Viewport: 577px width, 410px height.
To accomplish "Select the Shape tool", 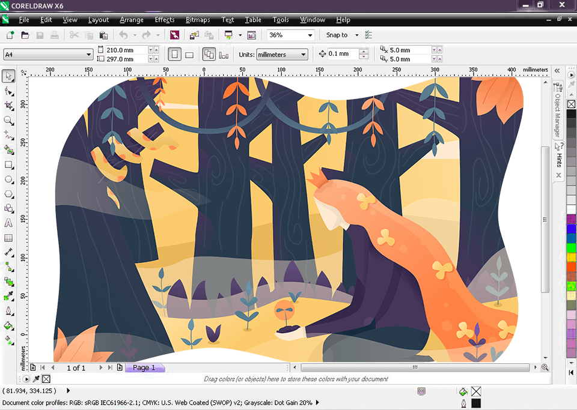I will (x=8, y=91).
